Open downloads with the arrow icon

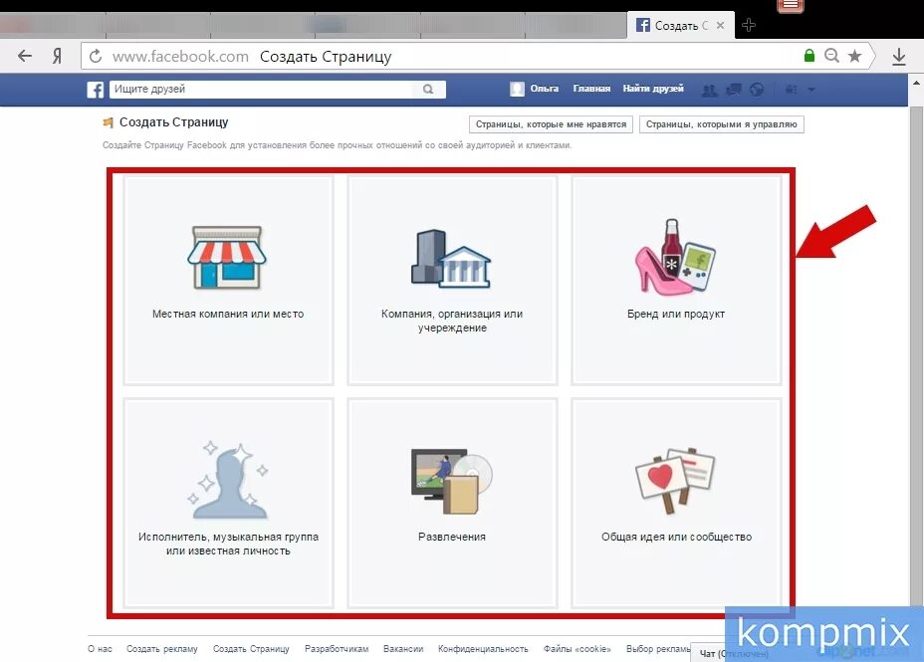click(x=899, y=57)
